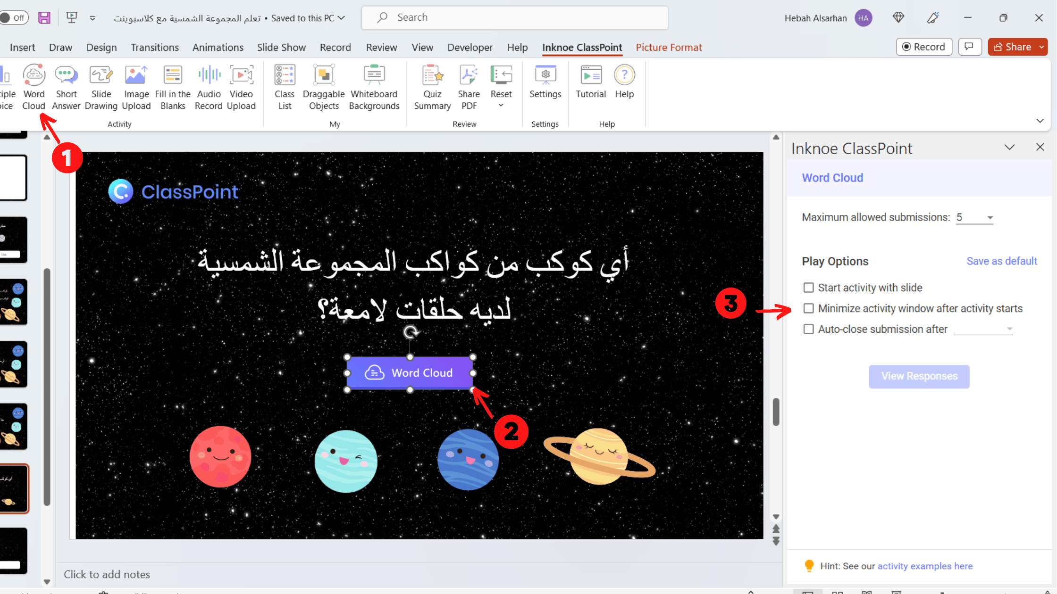Screen dimensions: 1057x594
Task: Open the Slide Show tab
Action: (281, 47)
